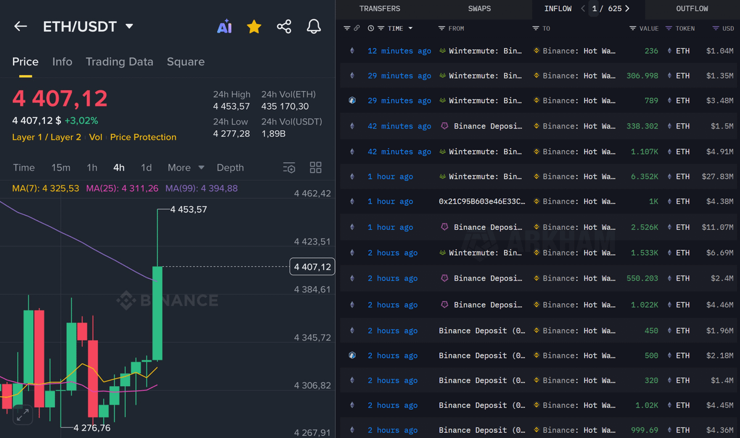Open the 12 minutes ago transaction link

[x=400, y=51]
